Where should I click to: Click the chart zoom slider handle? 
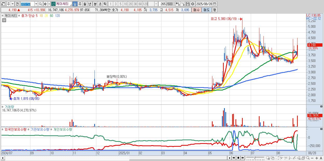[255, 158]
